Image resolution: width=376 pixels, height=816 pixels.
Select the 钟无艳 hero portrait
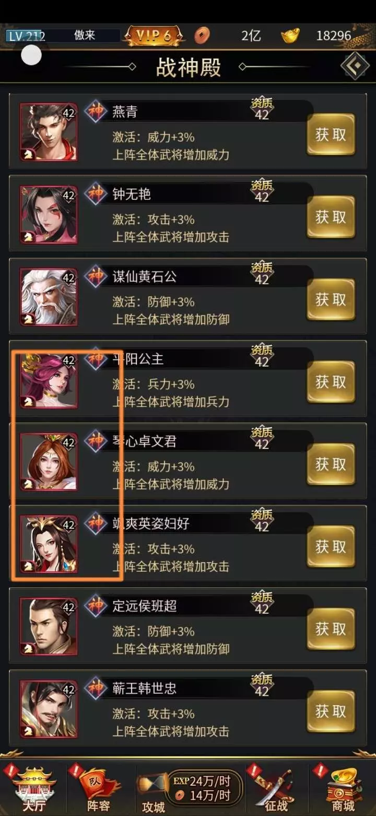click(x=49, y=214)
